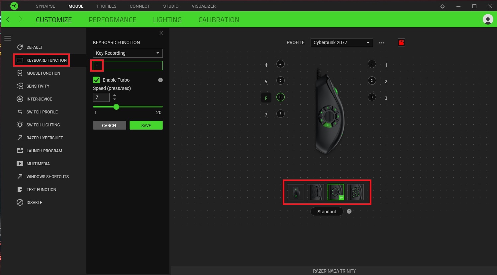The image size is (497, 275).
Task: Click the key recording input field
Action: tap(128, 65)
